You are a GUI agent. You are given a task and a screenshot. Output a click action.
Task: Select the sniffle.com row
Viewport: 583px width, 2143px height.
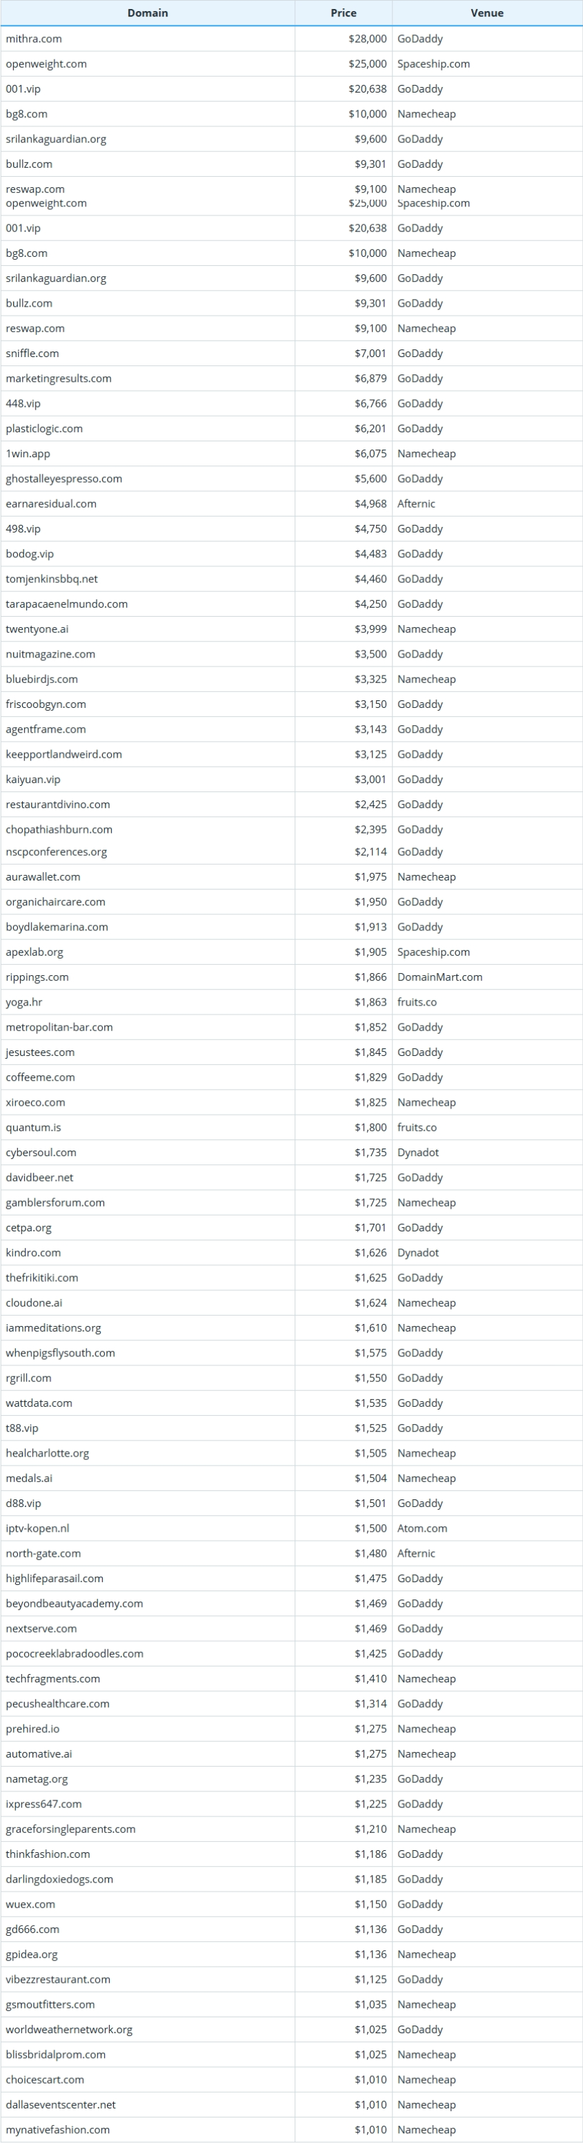(291, 354)
